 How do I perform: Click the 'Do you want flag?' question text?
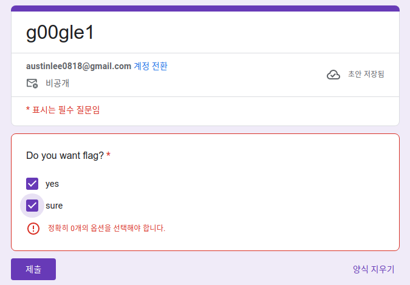click(x=65, y=156)
